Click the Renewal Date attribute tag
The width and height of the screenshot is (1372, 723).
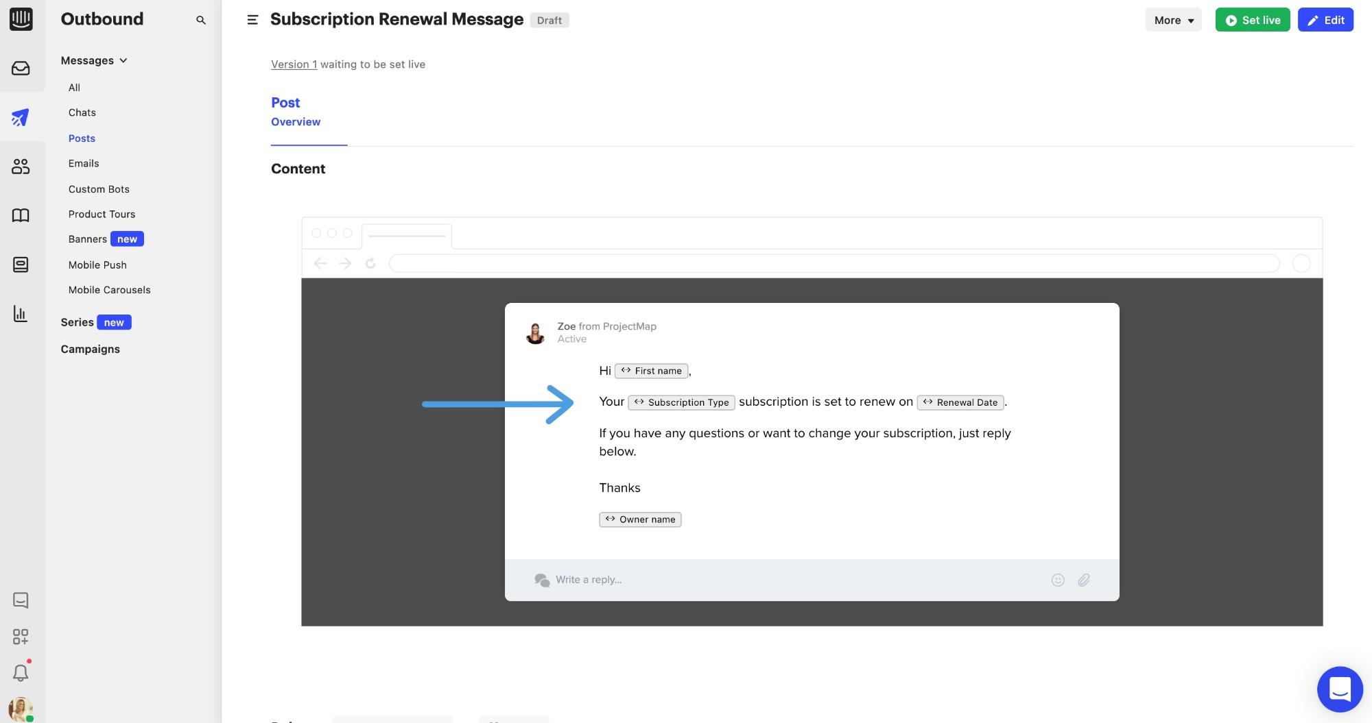point(960,402)
